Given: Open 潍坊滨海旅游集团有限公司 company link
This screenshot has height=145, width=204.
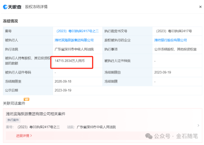Looking at the screenshot, I should 74,40.
